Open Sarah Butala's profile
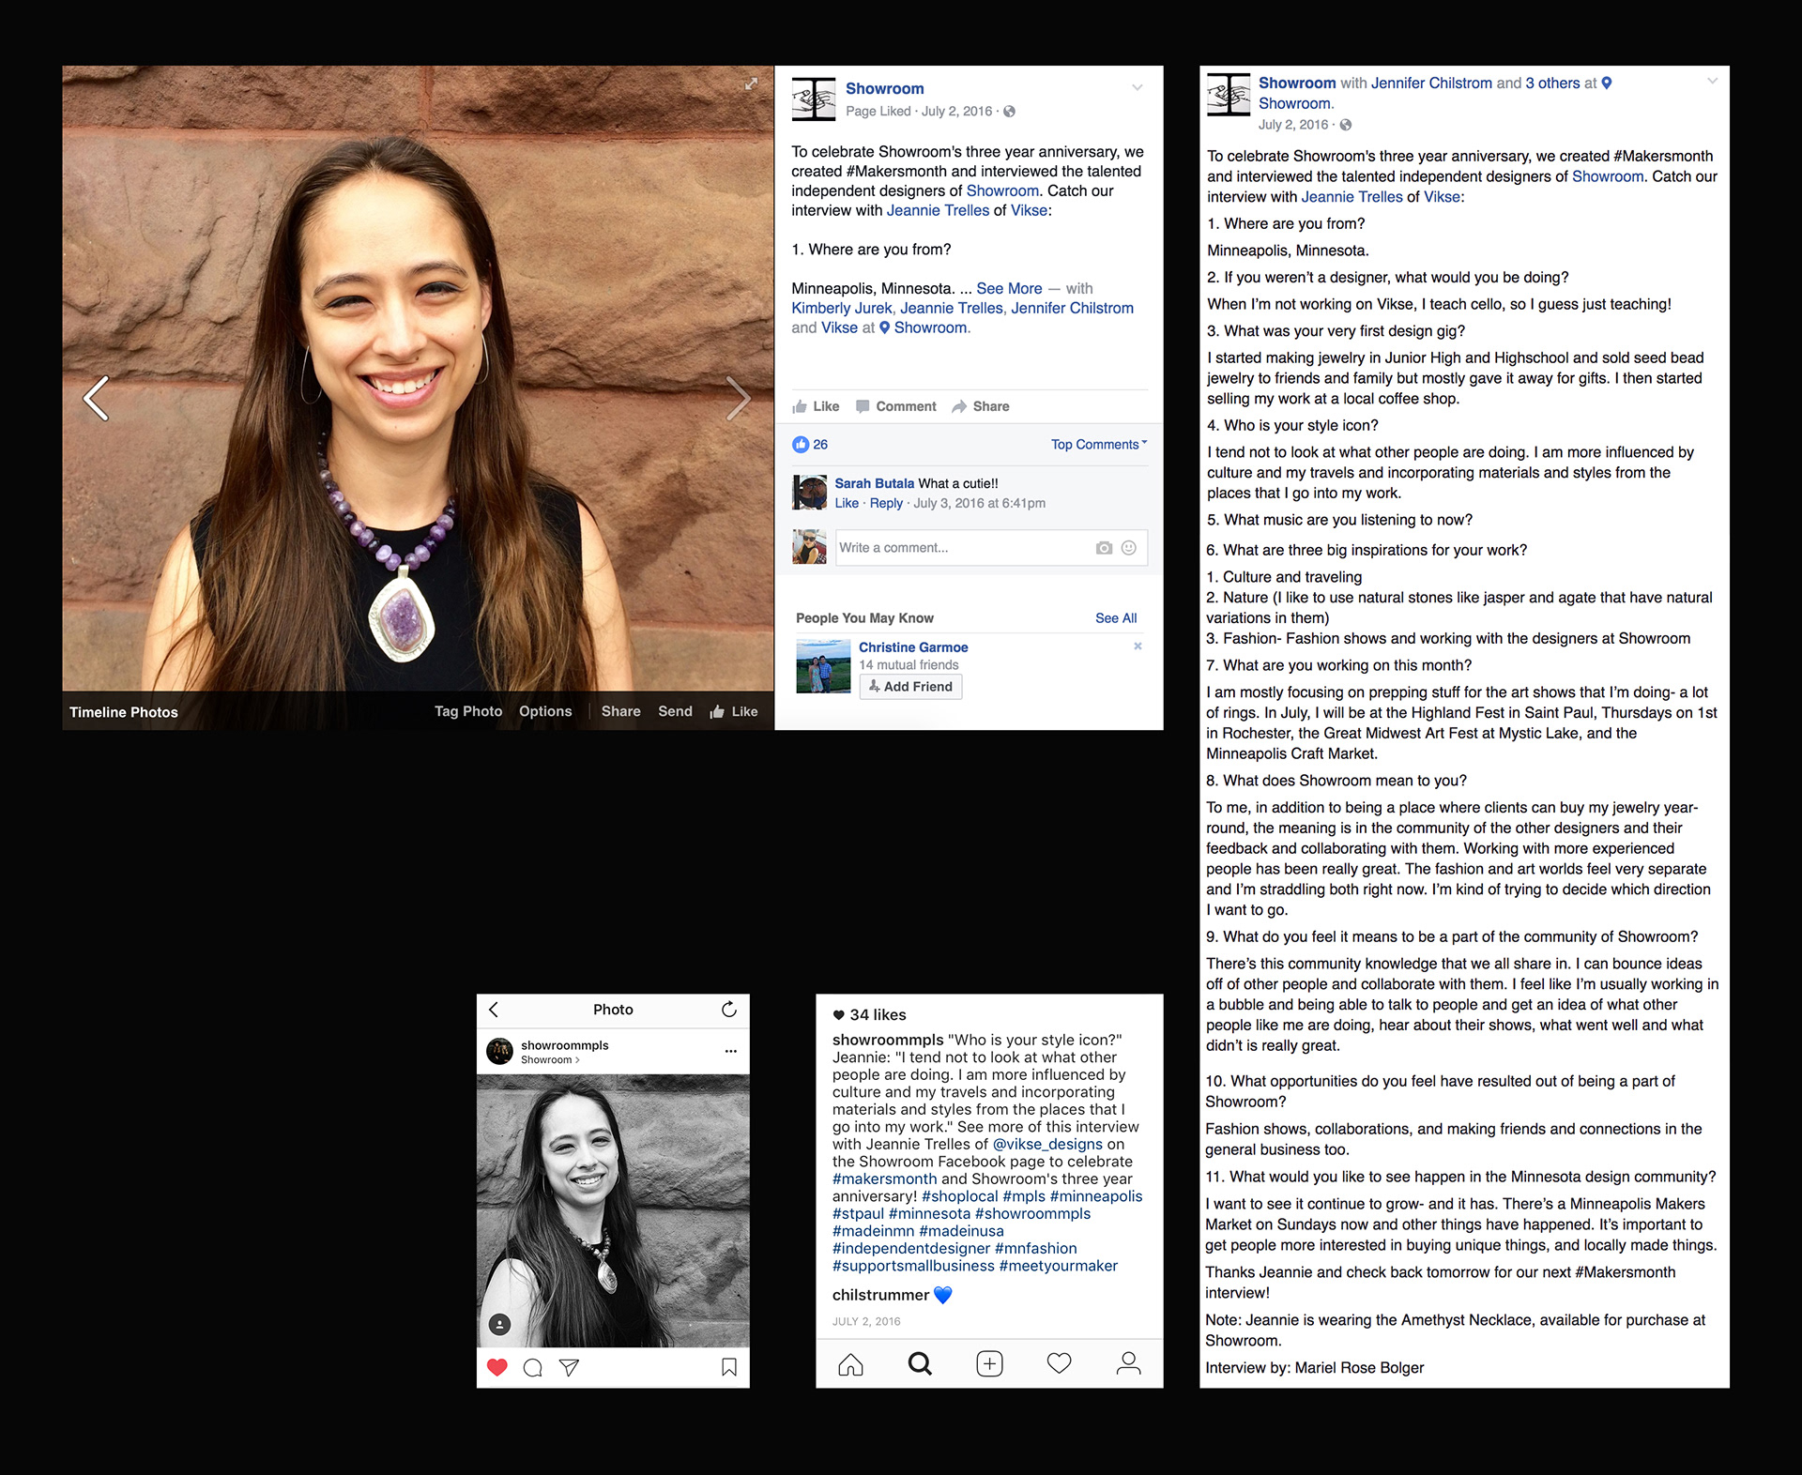Screen dimensions: 1802x1475 874,483
